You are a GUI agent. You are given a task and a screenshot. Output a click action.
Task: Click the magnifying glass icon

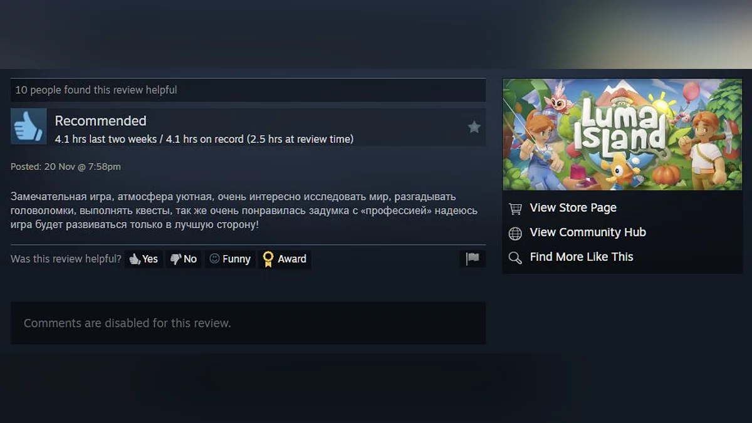click(515, 258)
